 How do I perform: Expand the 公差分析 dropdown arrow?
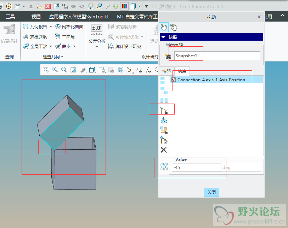coord(97,47)
